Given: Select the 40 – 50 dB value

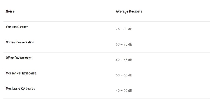Looking at the screenshot, I should (124, 90).
